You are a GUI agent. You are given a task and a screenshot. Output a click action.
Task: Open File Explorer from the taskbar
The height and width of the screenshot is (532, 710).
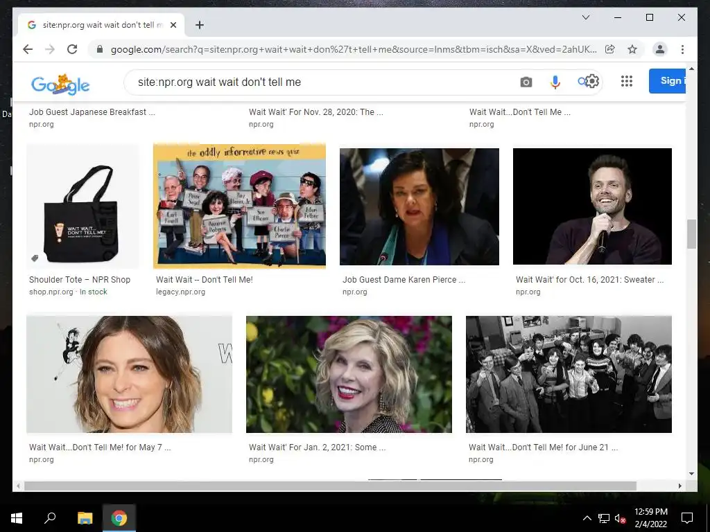[x=85, y=517]
